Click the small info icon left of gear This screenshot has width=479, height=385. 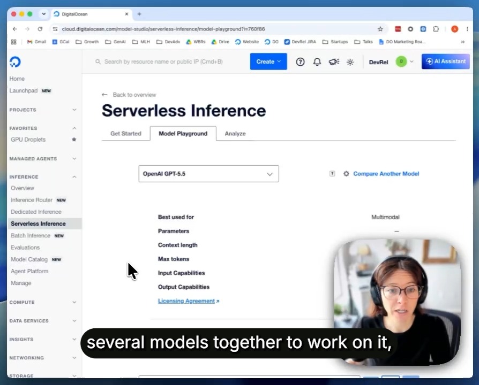click(332, 174)
